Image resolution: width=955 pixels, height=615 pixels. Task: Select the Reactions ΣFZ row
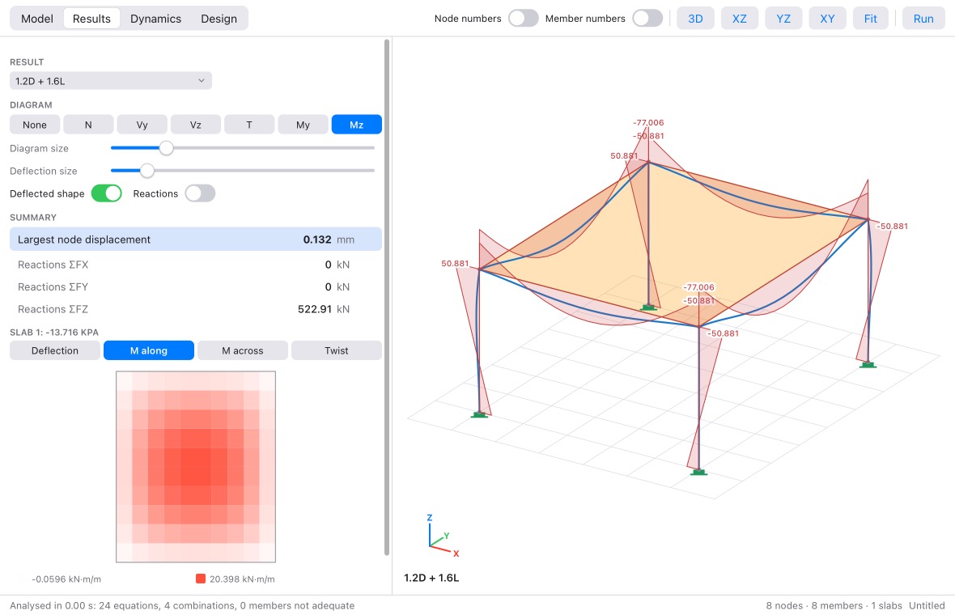click(x=196, y=309)
